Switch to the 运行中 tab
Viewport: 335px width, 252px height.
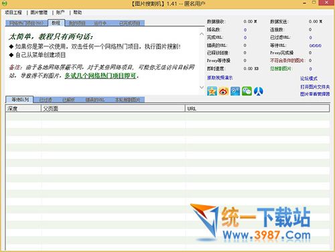(100, 23)
